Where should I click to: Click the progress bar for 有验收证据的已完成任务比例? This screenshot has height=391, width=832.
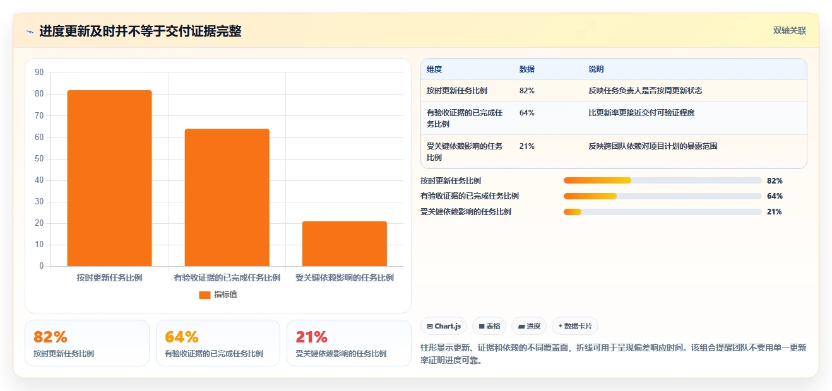click(x=663, y=196)
